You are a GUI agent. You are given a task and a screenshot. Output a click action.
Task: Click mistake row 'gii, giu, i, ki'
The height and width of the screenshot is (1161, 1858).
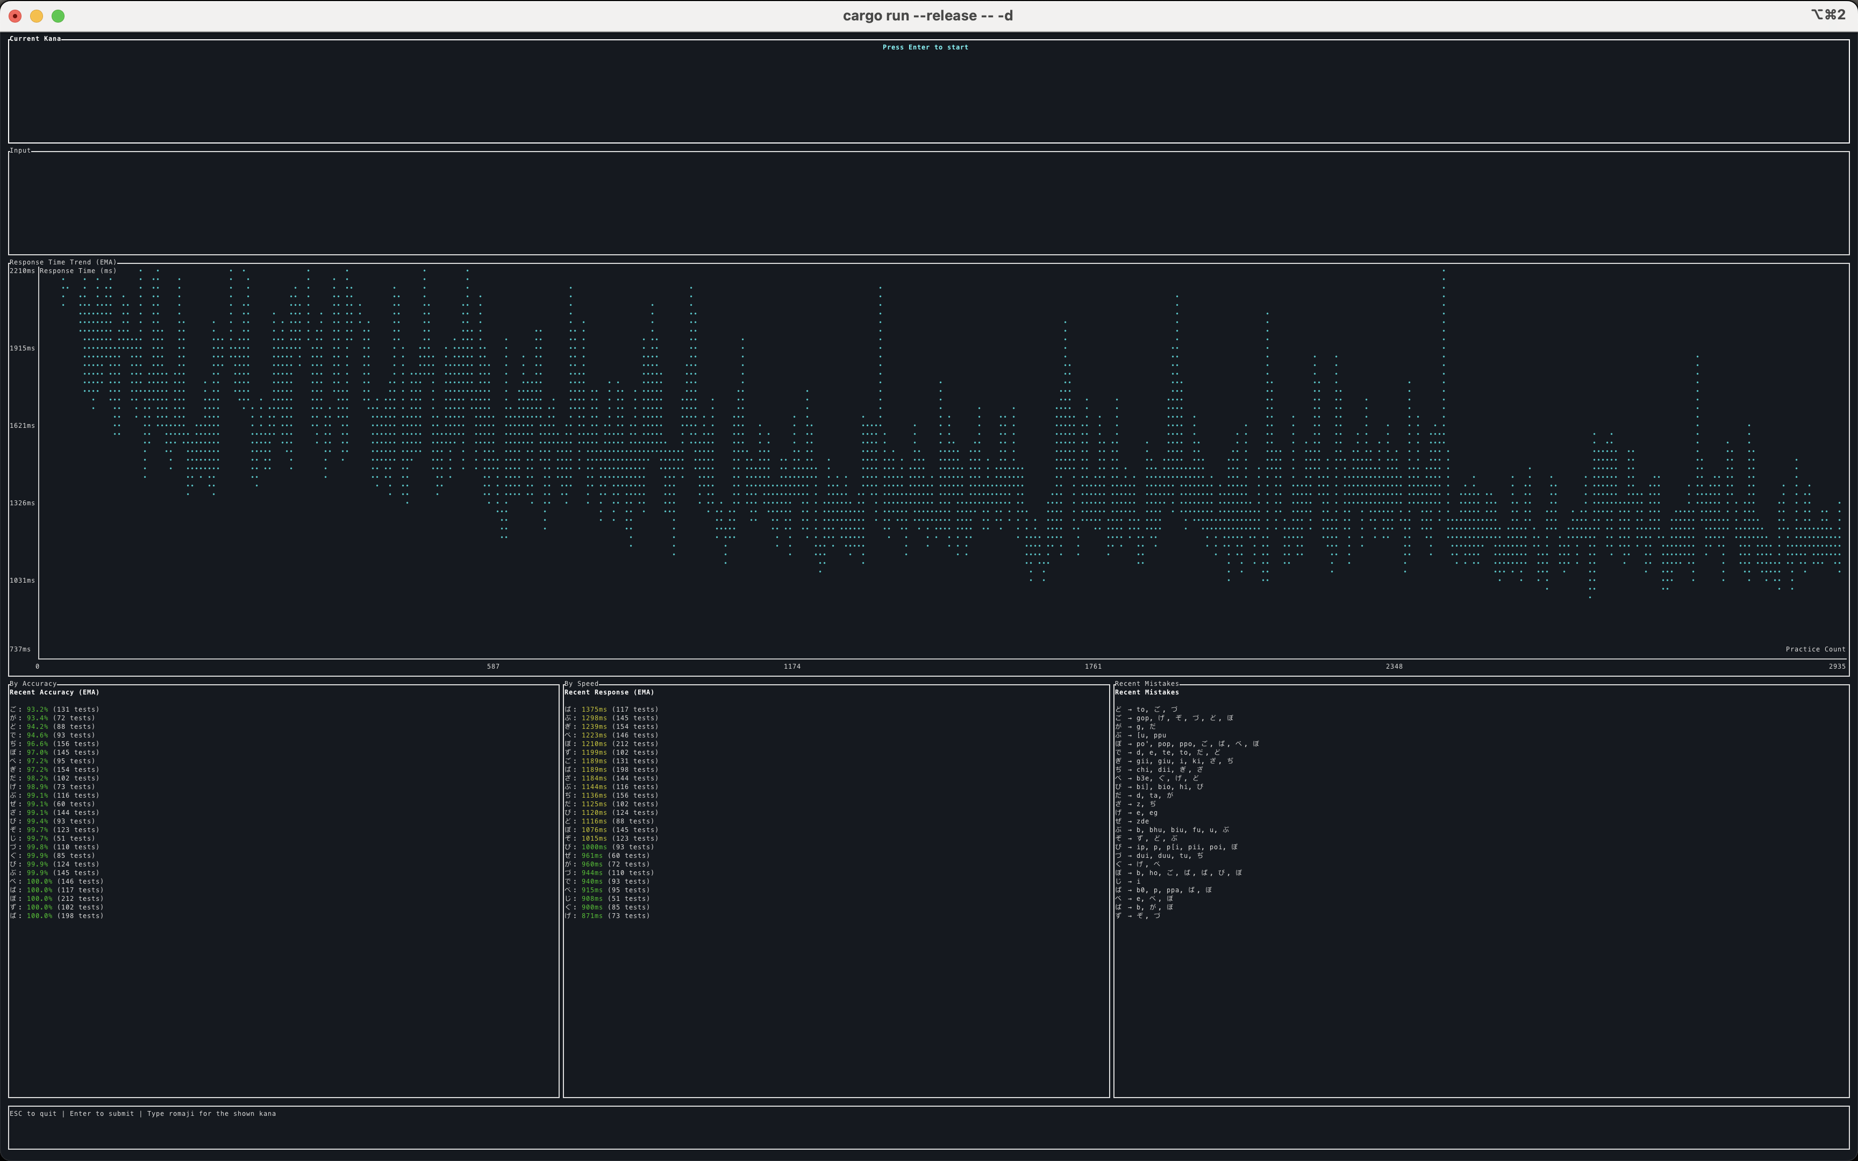(x=1175, y=761)
